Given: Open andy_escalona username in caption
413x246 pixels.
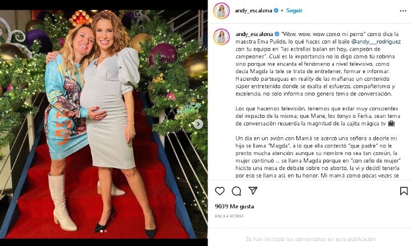Looking at the screenshot, I should [254, 34].
